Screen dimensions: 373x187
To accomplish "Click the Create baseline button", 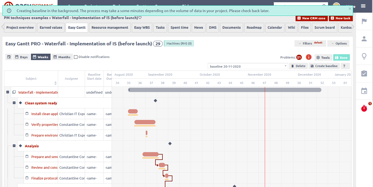I will click(324, 66).
